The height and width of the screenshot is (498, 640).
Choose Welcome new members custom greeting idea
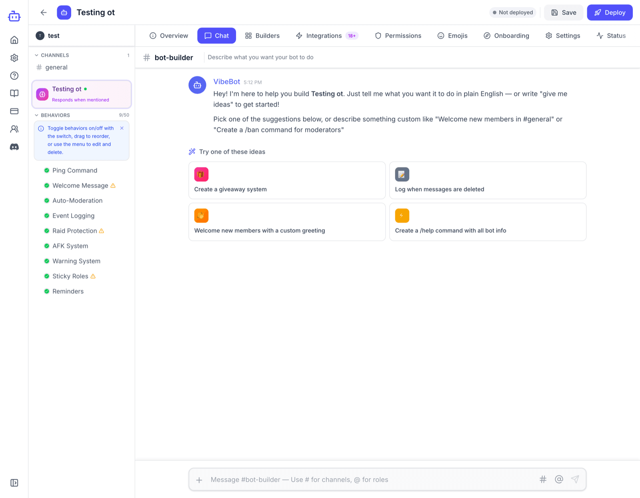(287, 222)
